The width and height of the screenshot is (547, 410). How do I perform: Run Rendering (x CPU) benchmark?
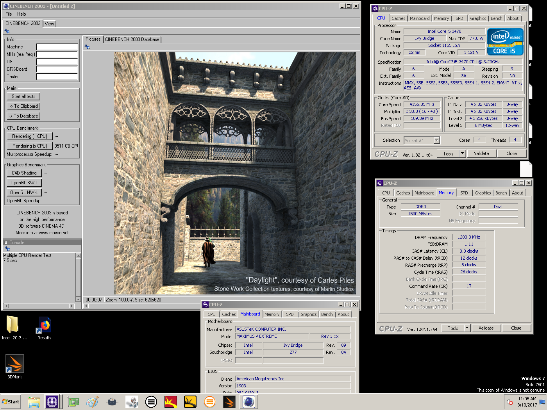(x=30, y=146)
